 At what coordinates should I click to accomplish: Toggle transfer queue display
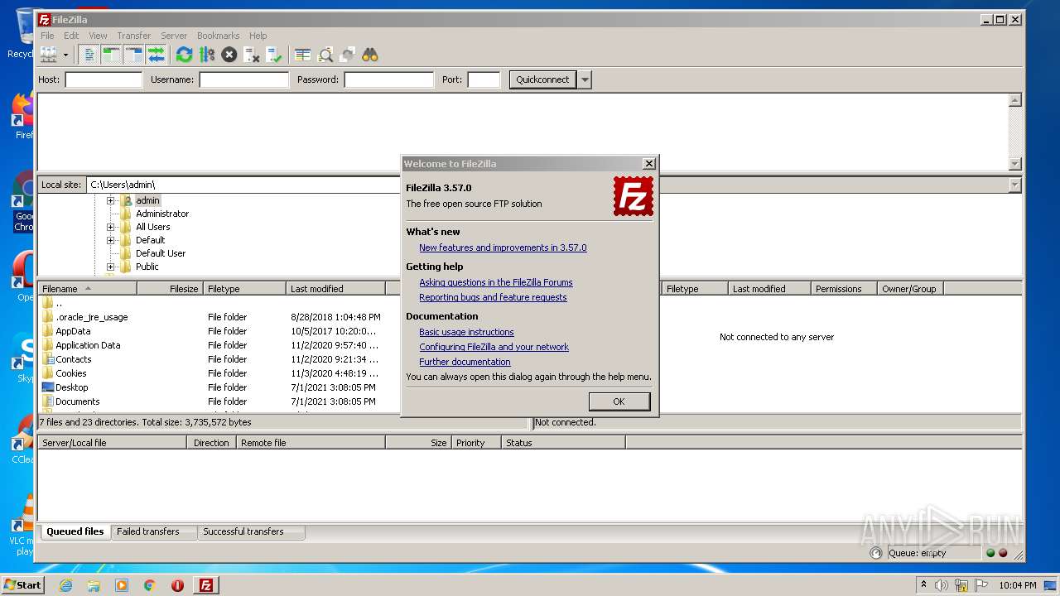tap(156, 55)
